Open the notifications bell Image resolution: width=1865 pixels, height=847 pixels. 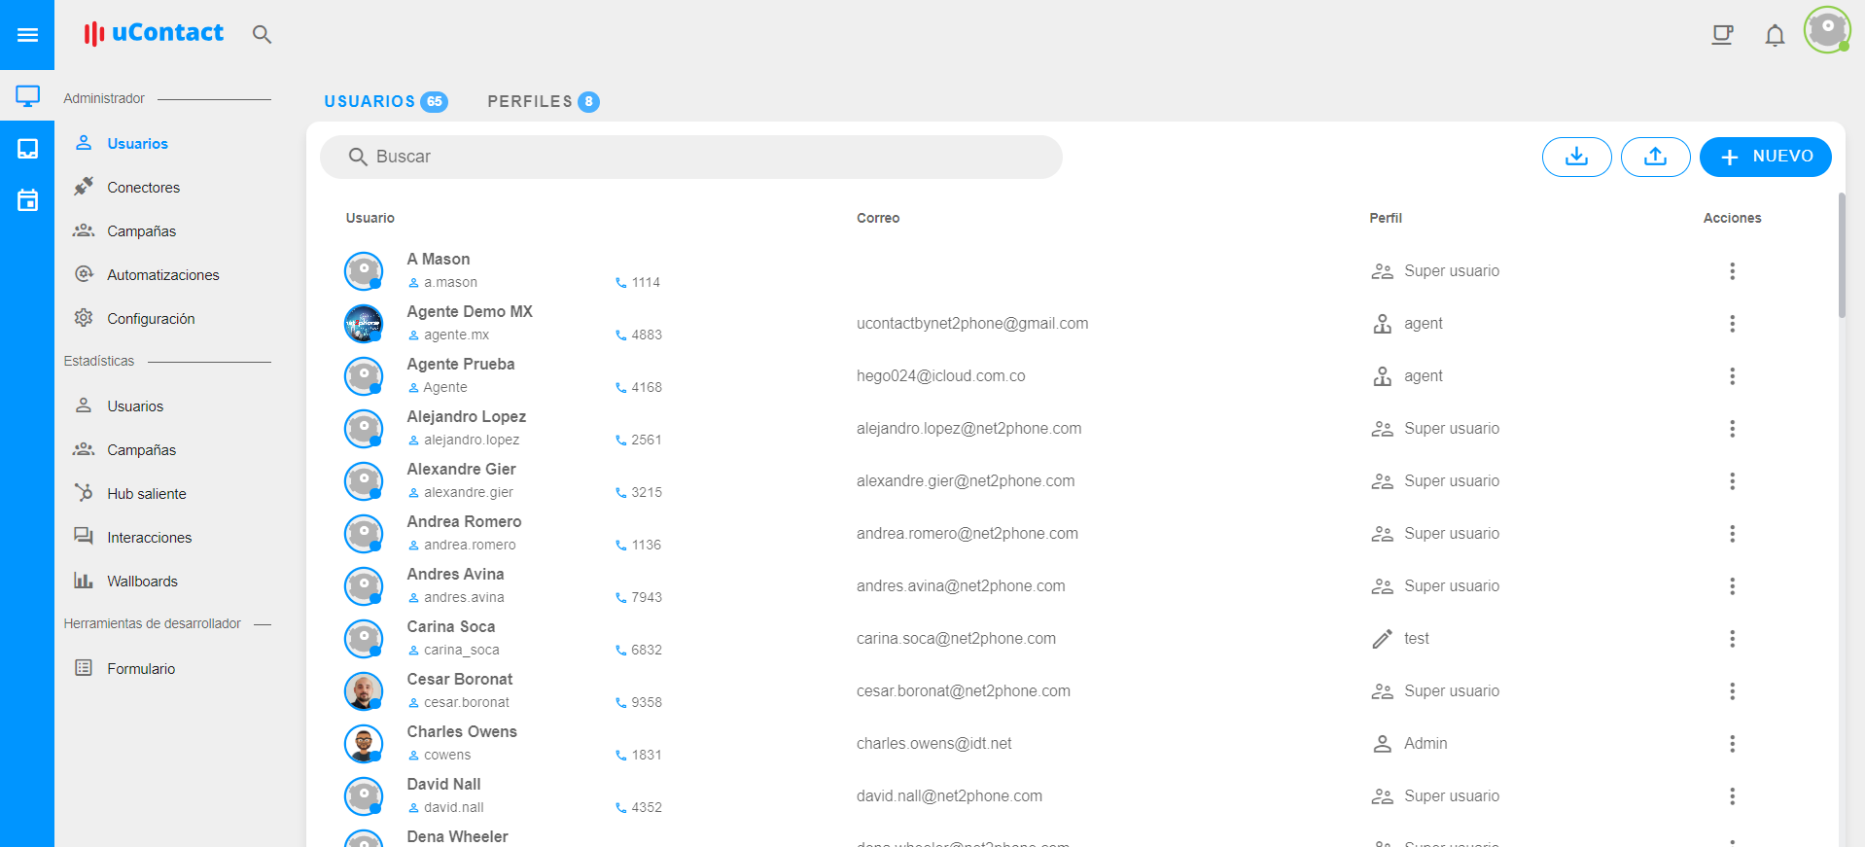pos(1775,36)
